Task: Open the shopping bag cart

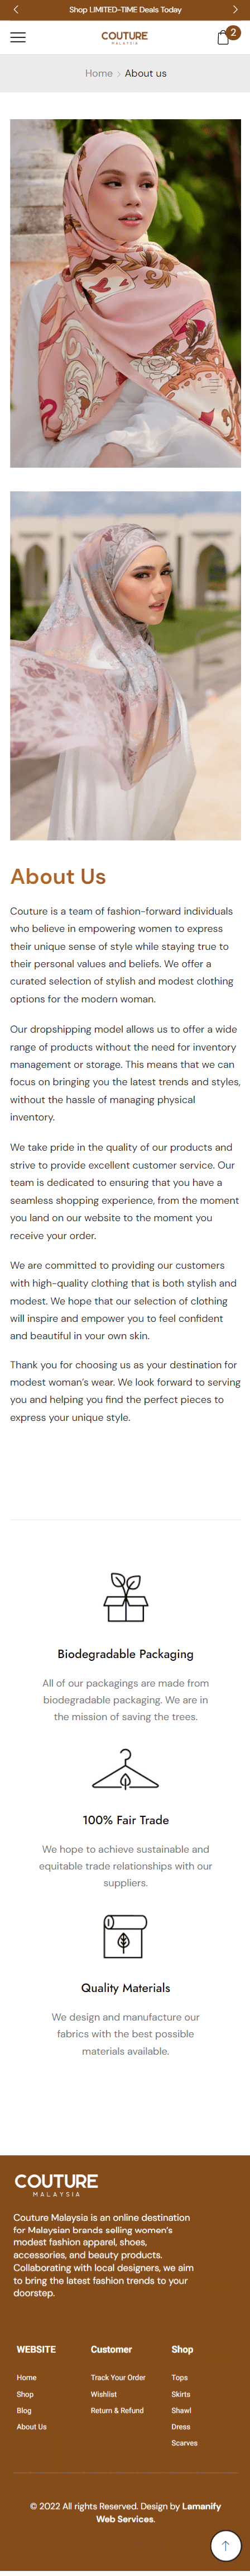Action: pyautogui.click(x=224, y=37)
